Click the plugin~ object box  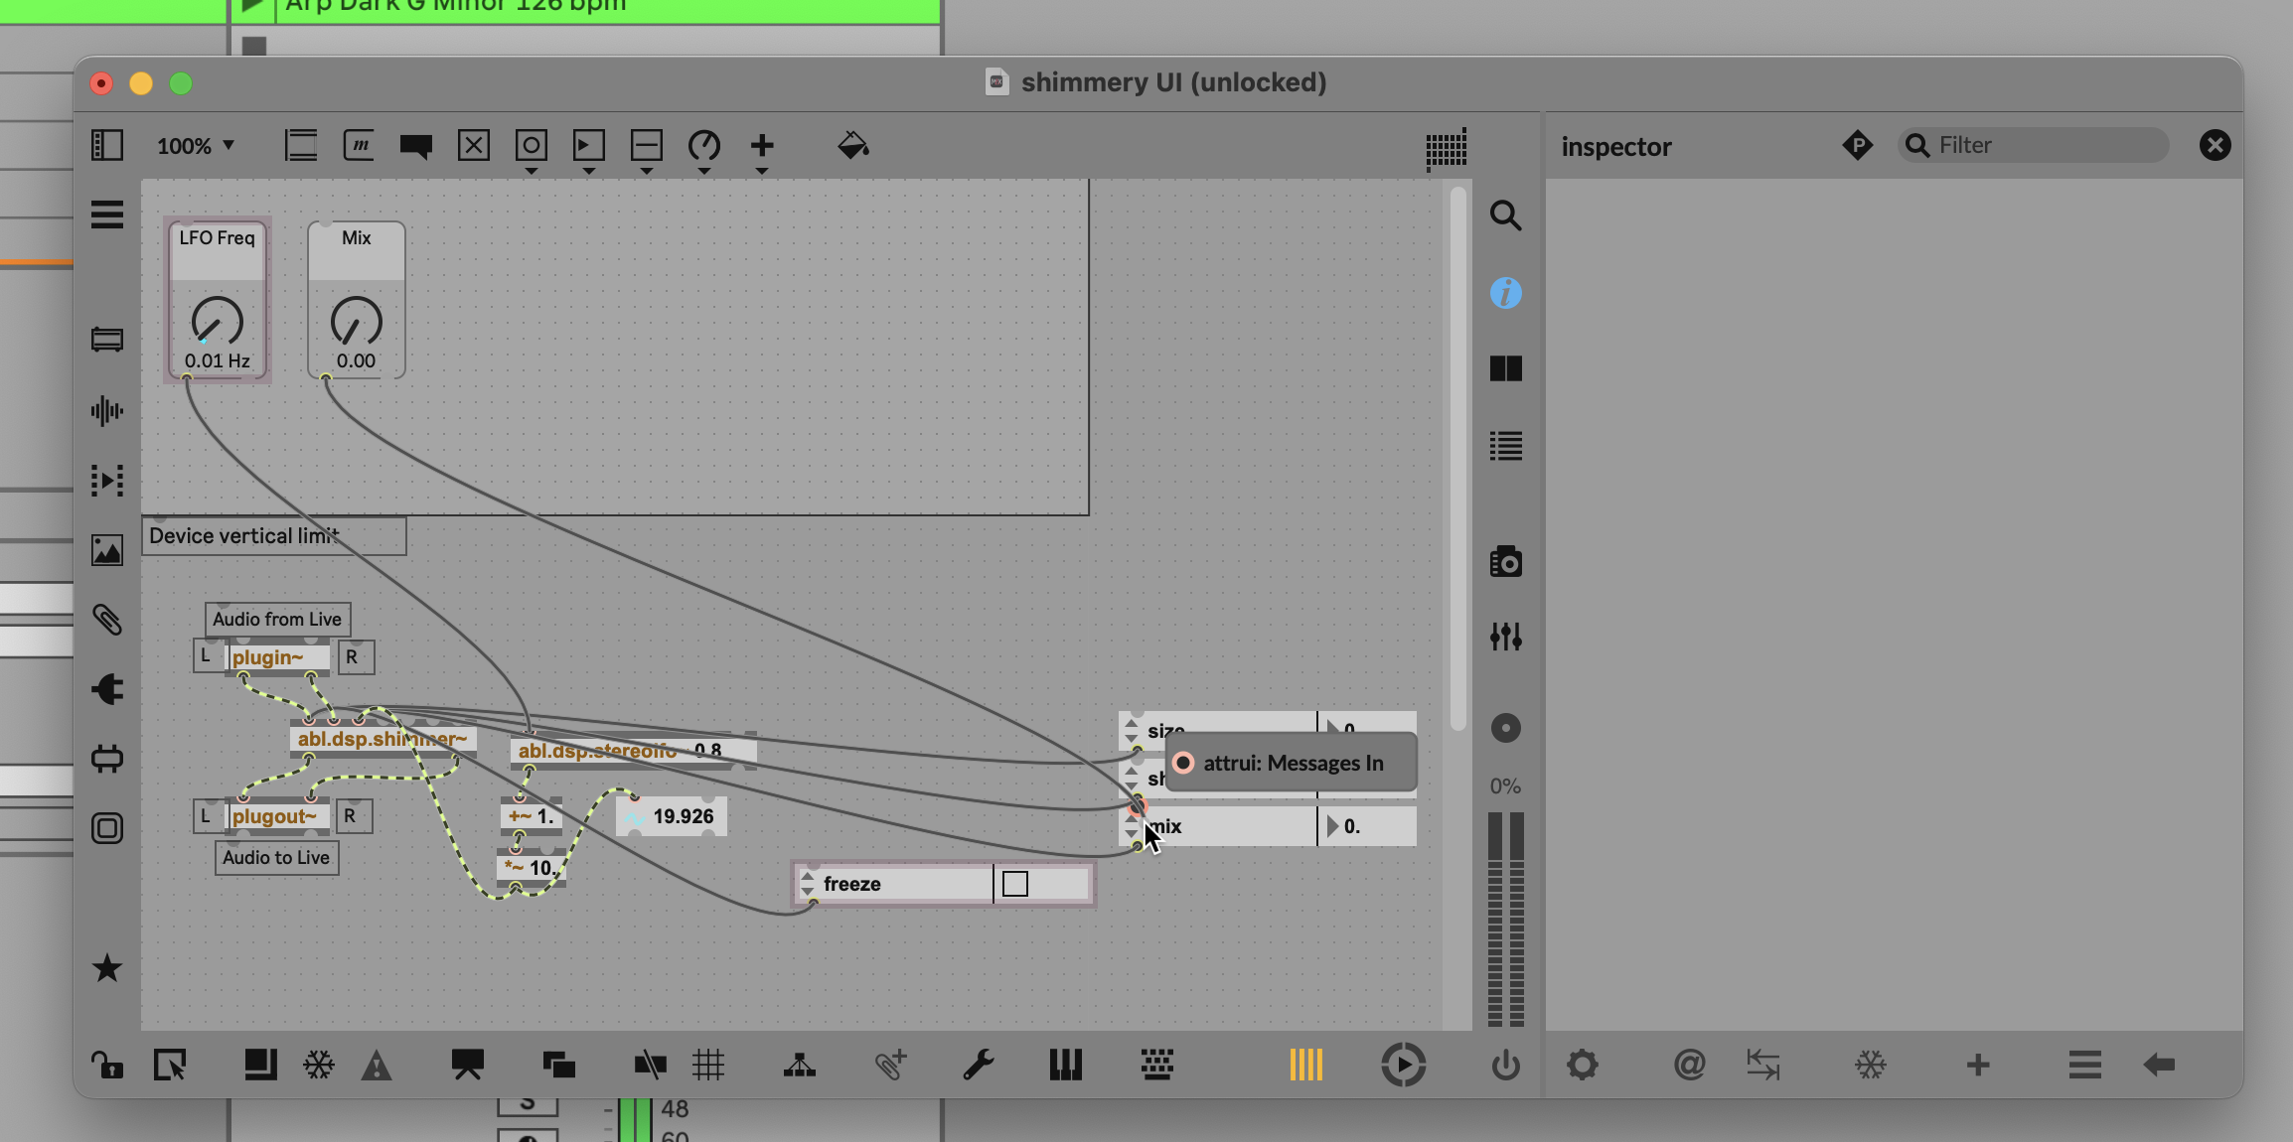[x=276, y=657]
